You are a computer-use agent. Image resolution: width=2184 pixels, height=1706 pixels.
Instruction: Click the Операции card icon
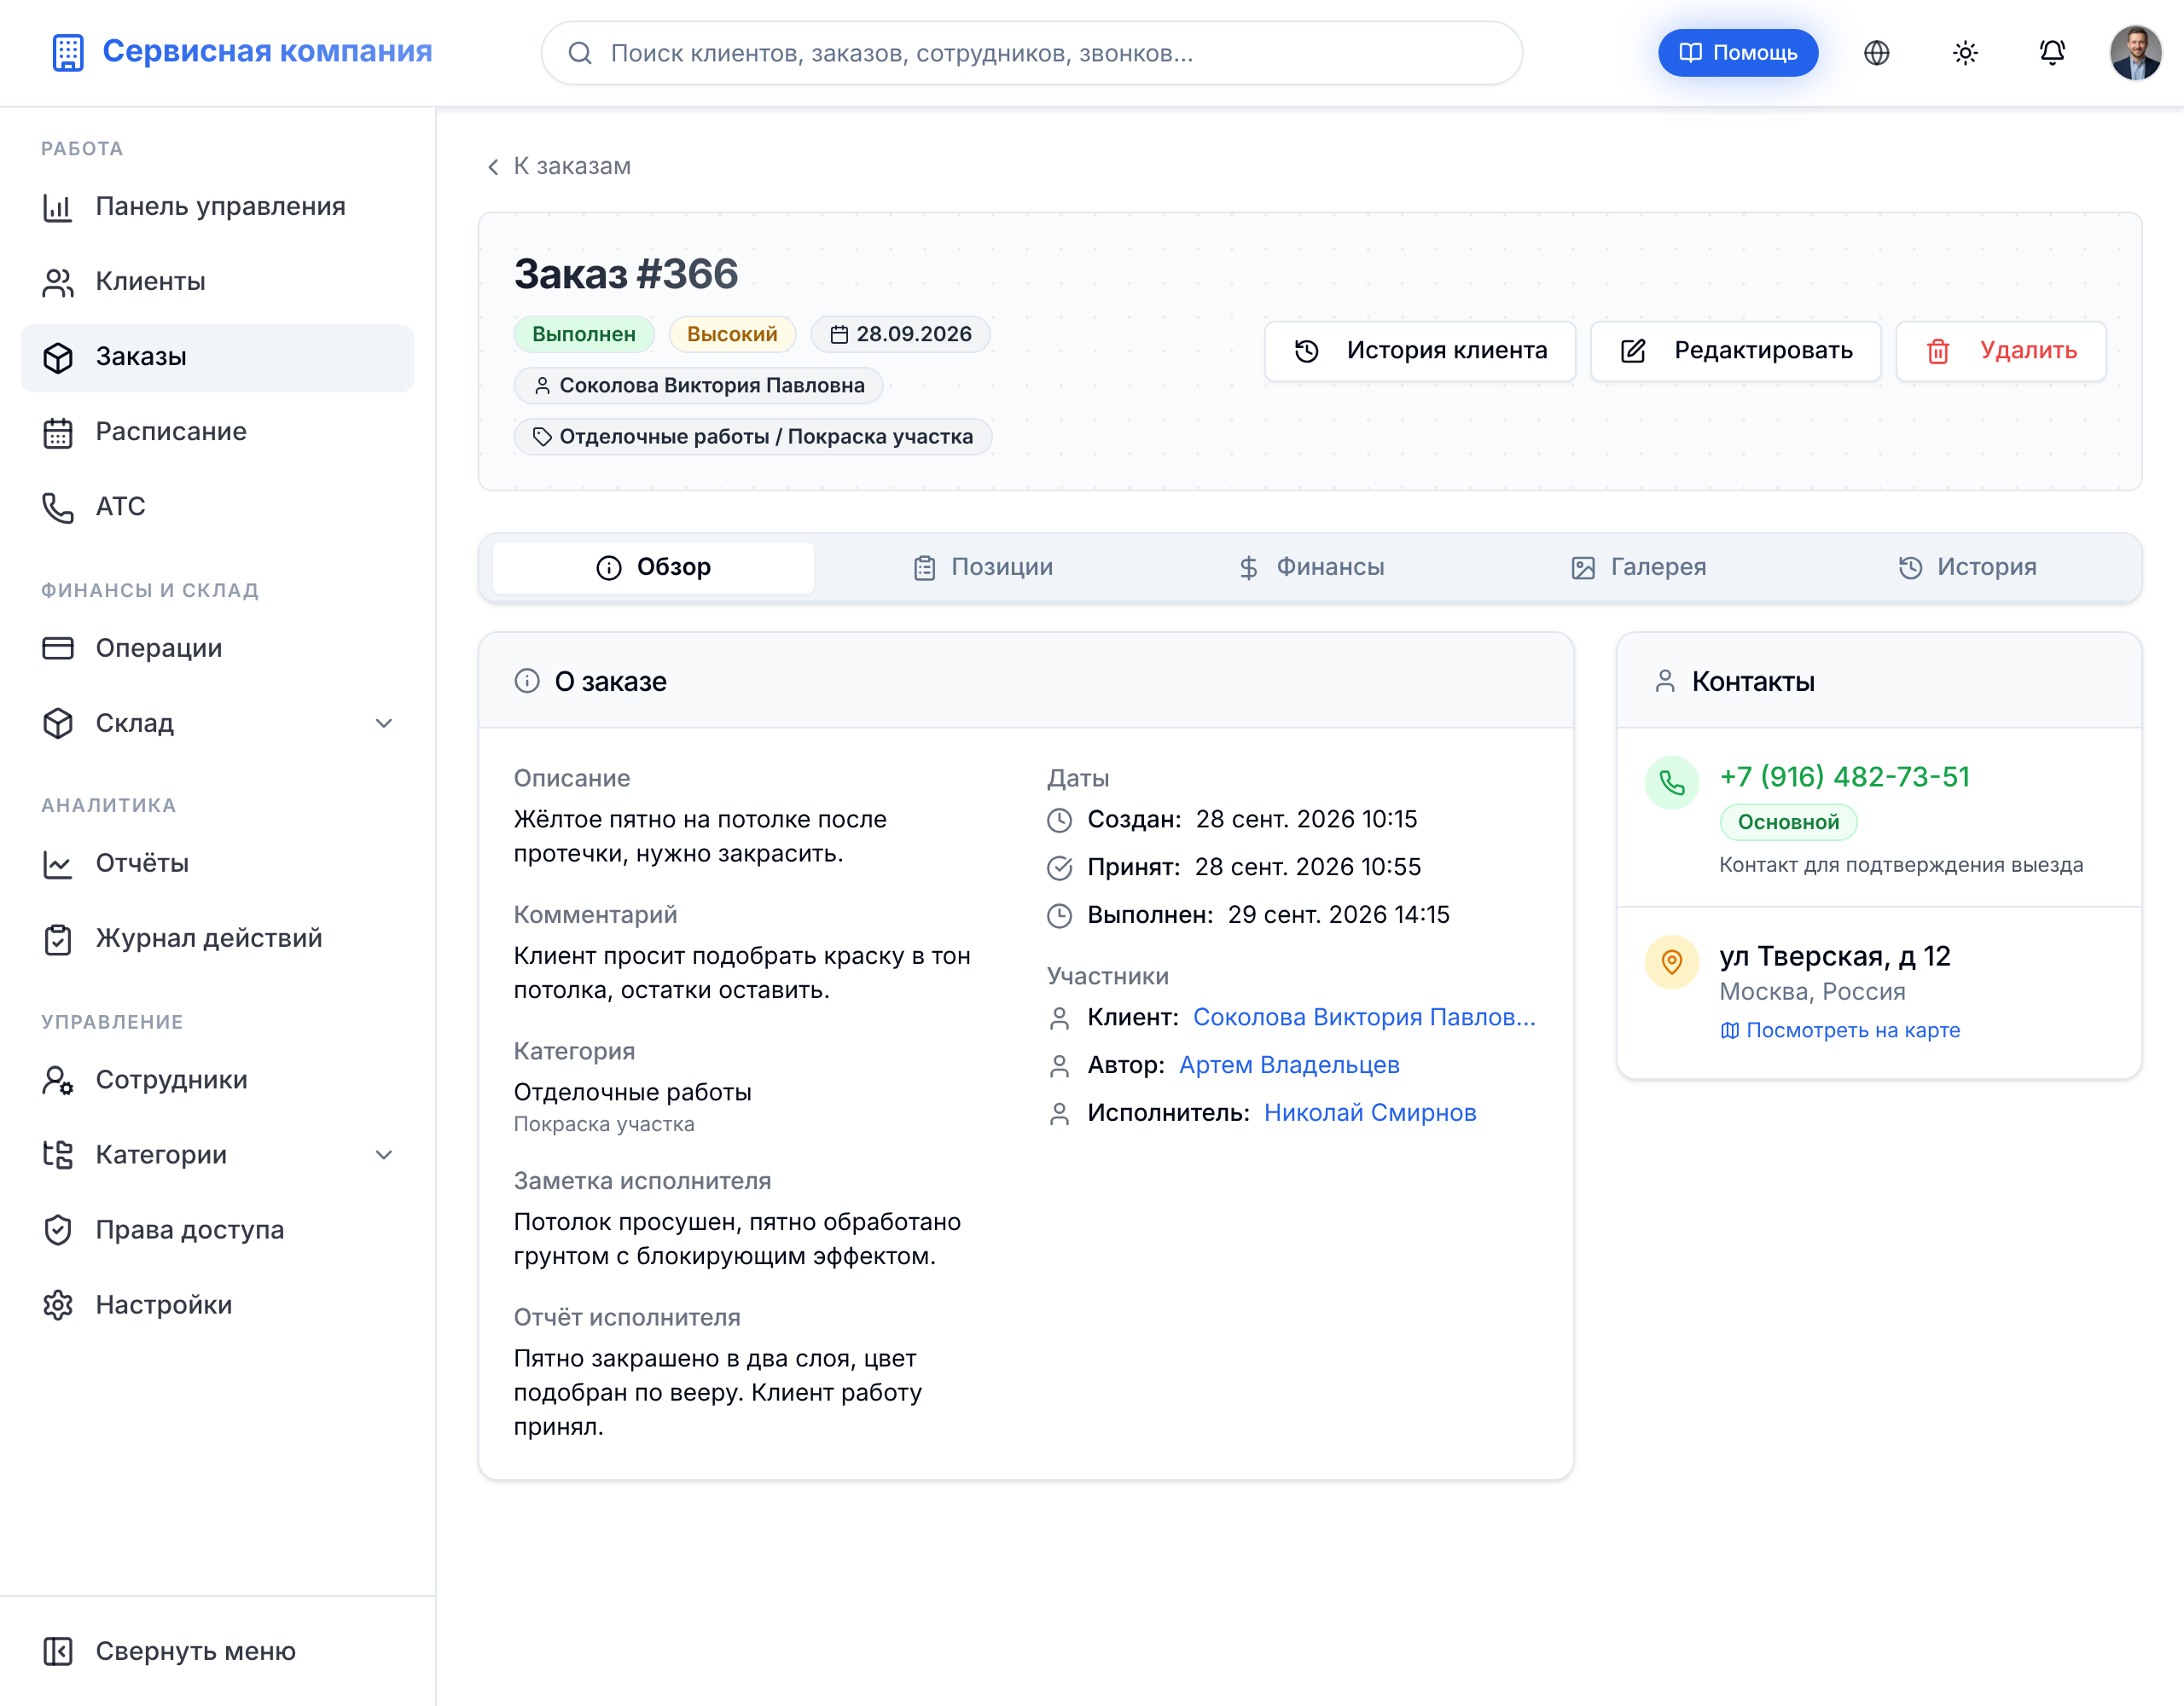click(58, 648)
